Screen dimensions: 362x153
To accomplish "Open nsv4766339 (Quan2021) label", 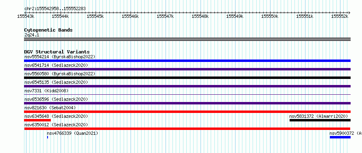I will (x=72, y=133).
